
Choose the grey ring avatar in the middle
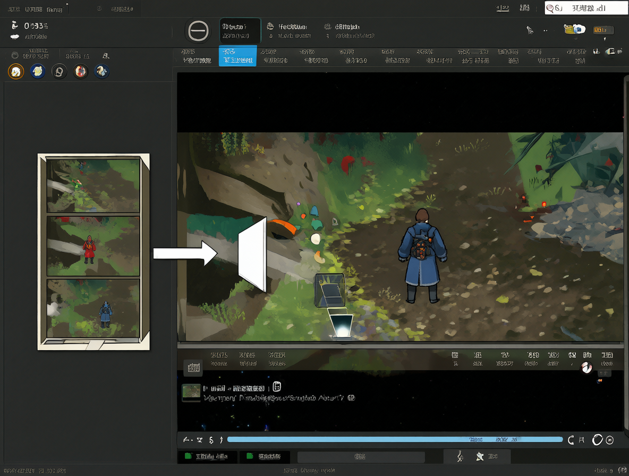point(59,72)
